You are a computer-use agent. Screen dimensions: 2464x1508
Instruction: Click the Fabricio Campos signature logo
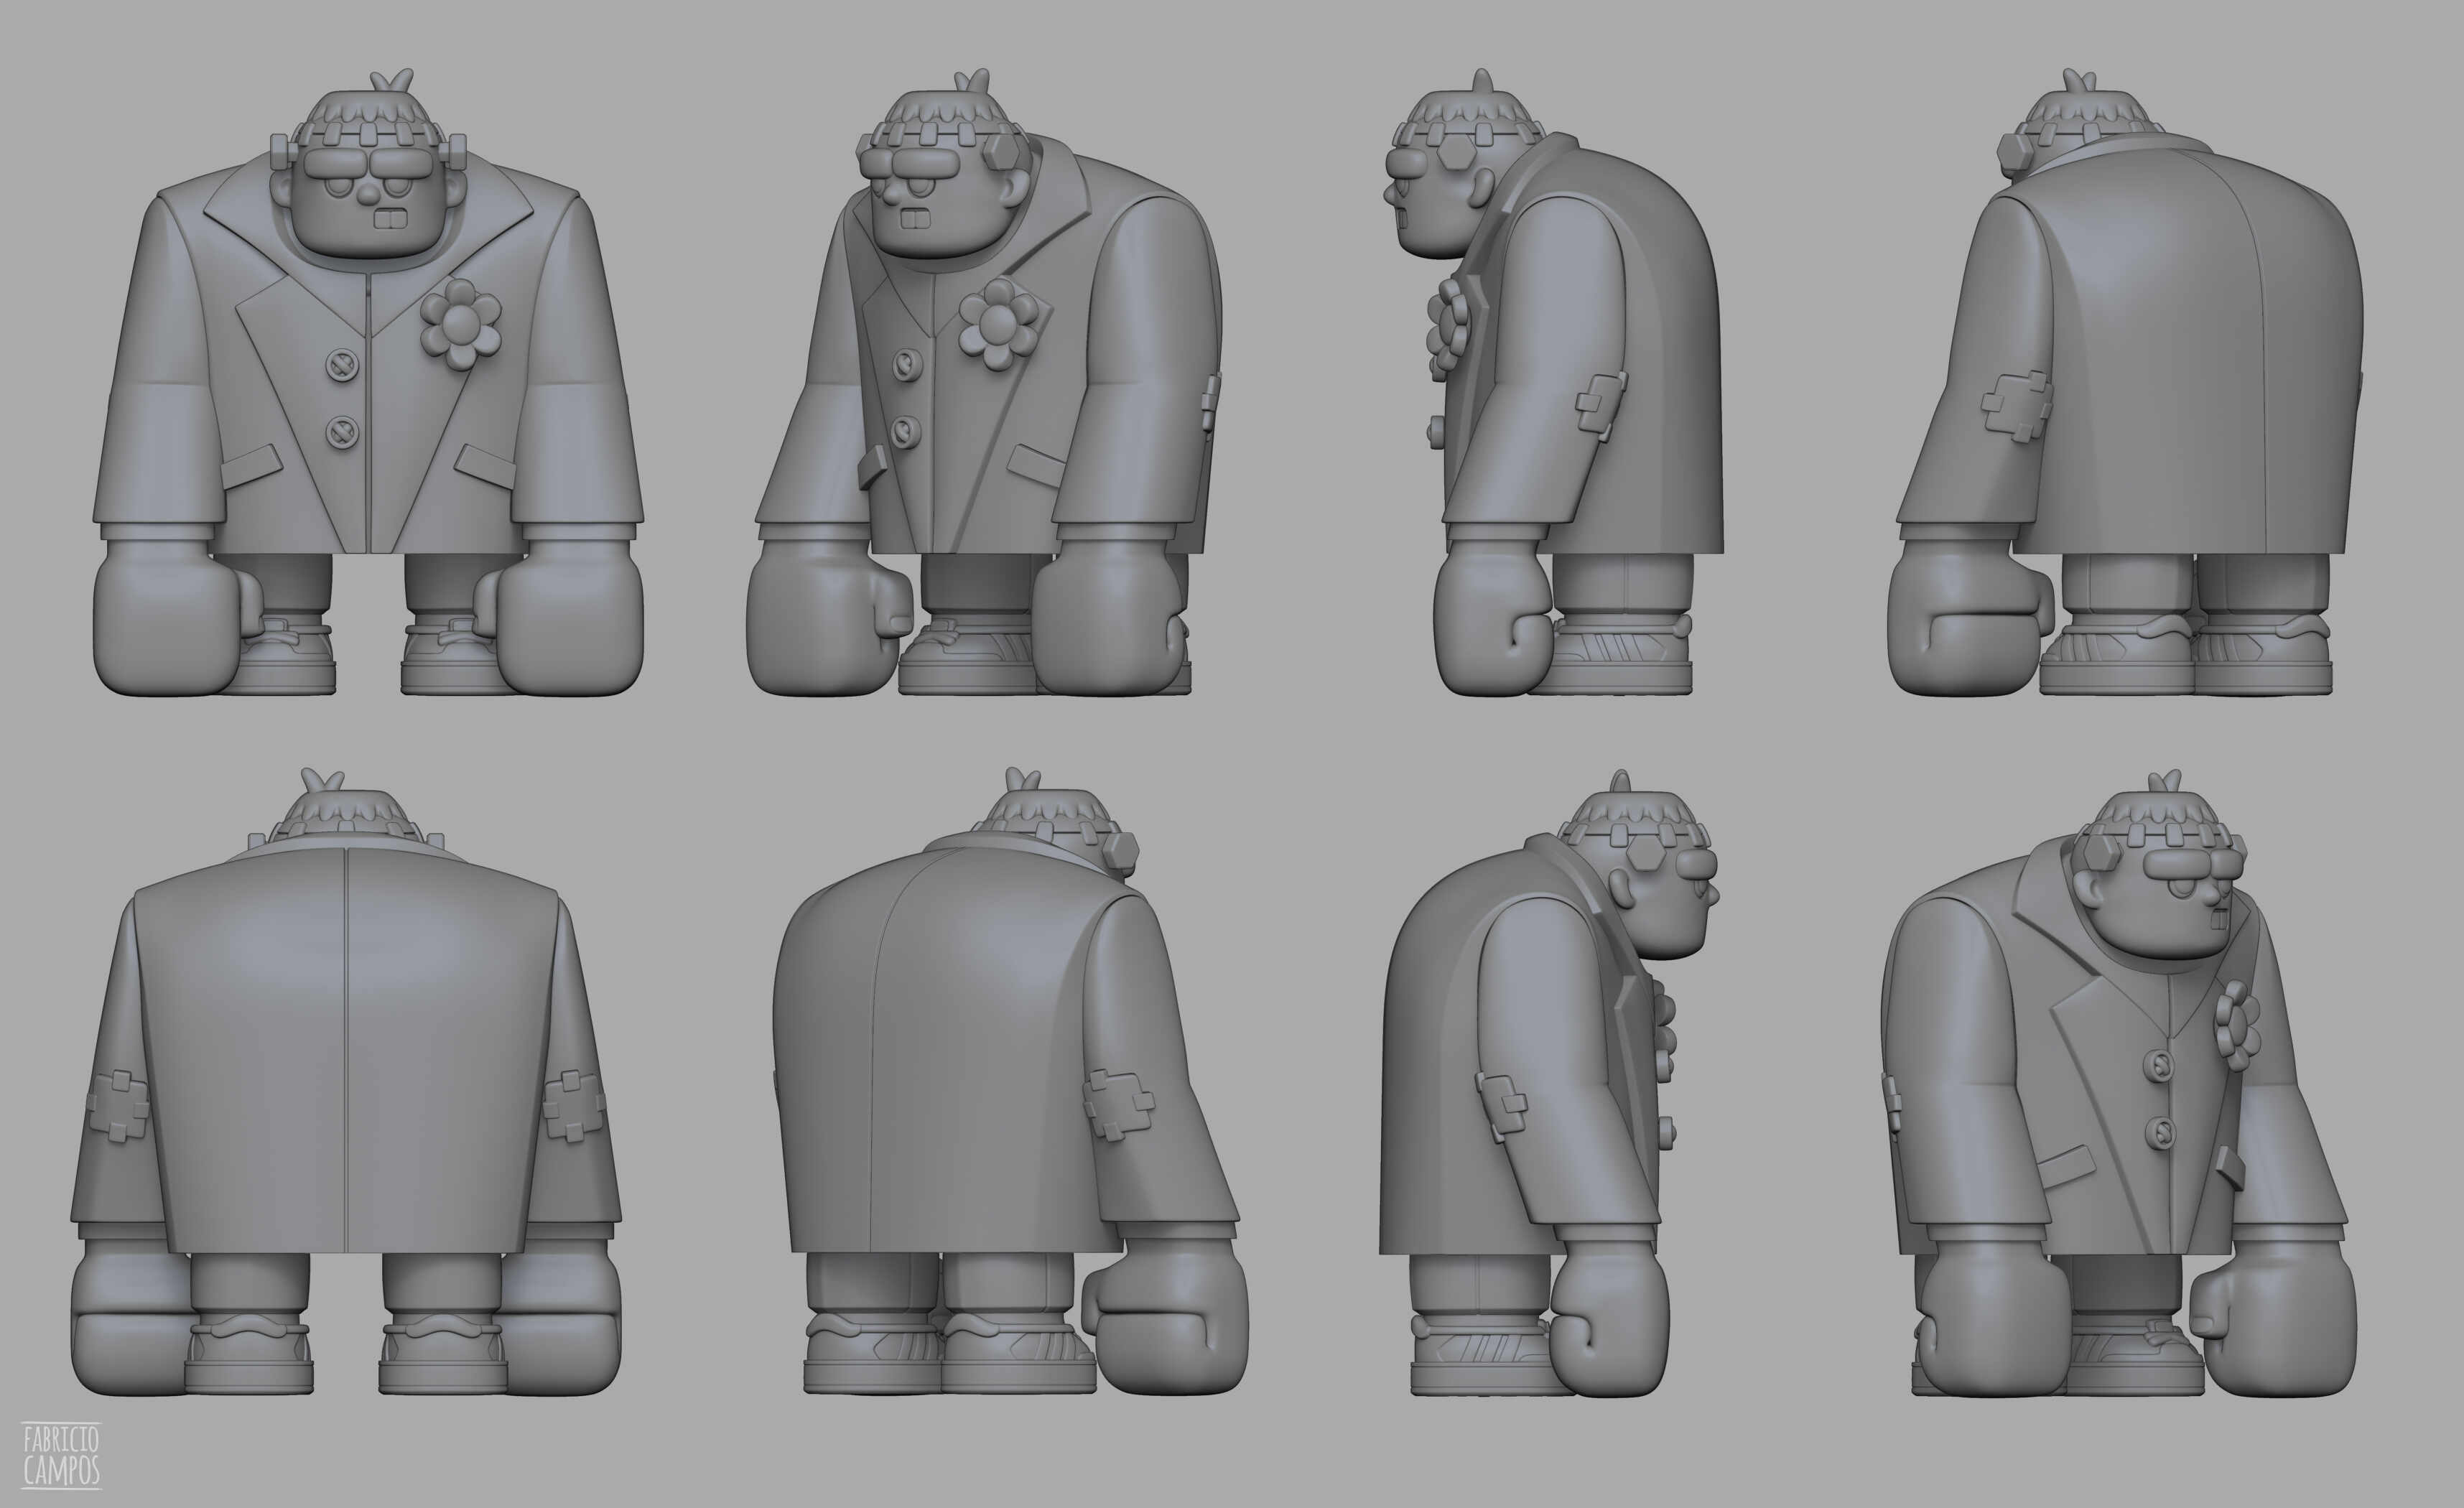tap(60, 1455)
